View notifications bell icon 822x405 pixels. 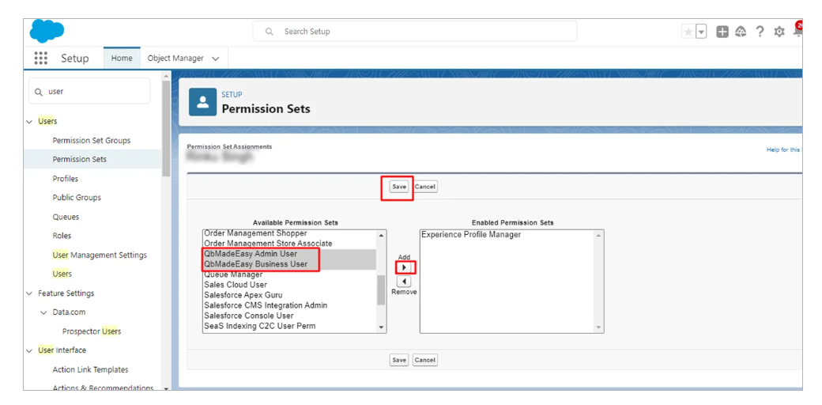click(797, 32)
